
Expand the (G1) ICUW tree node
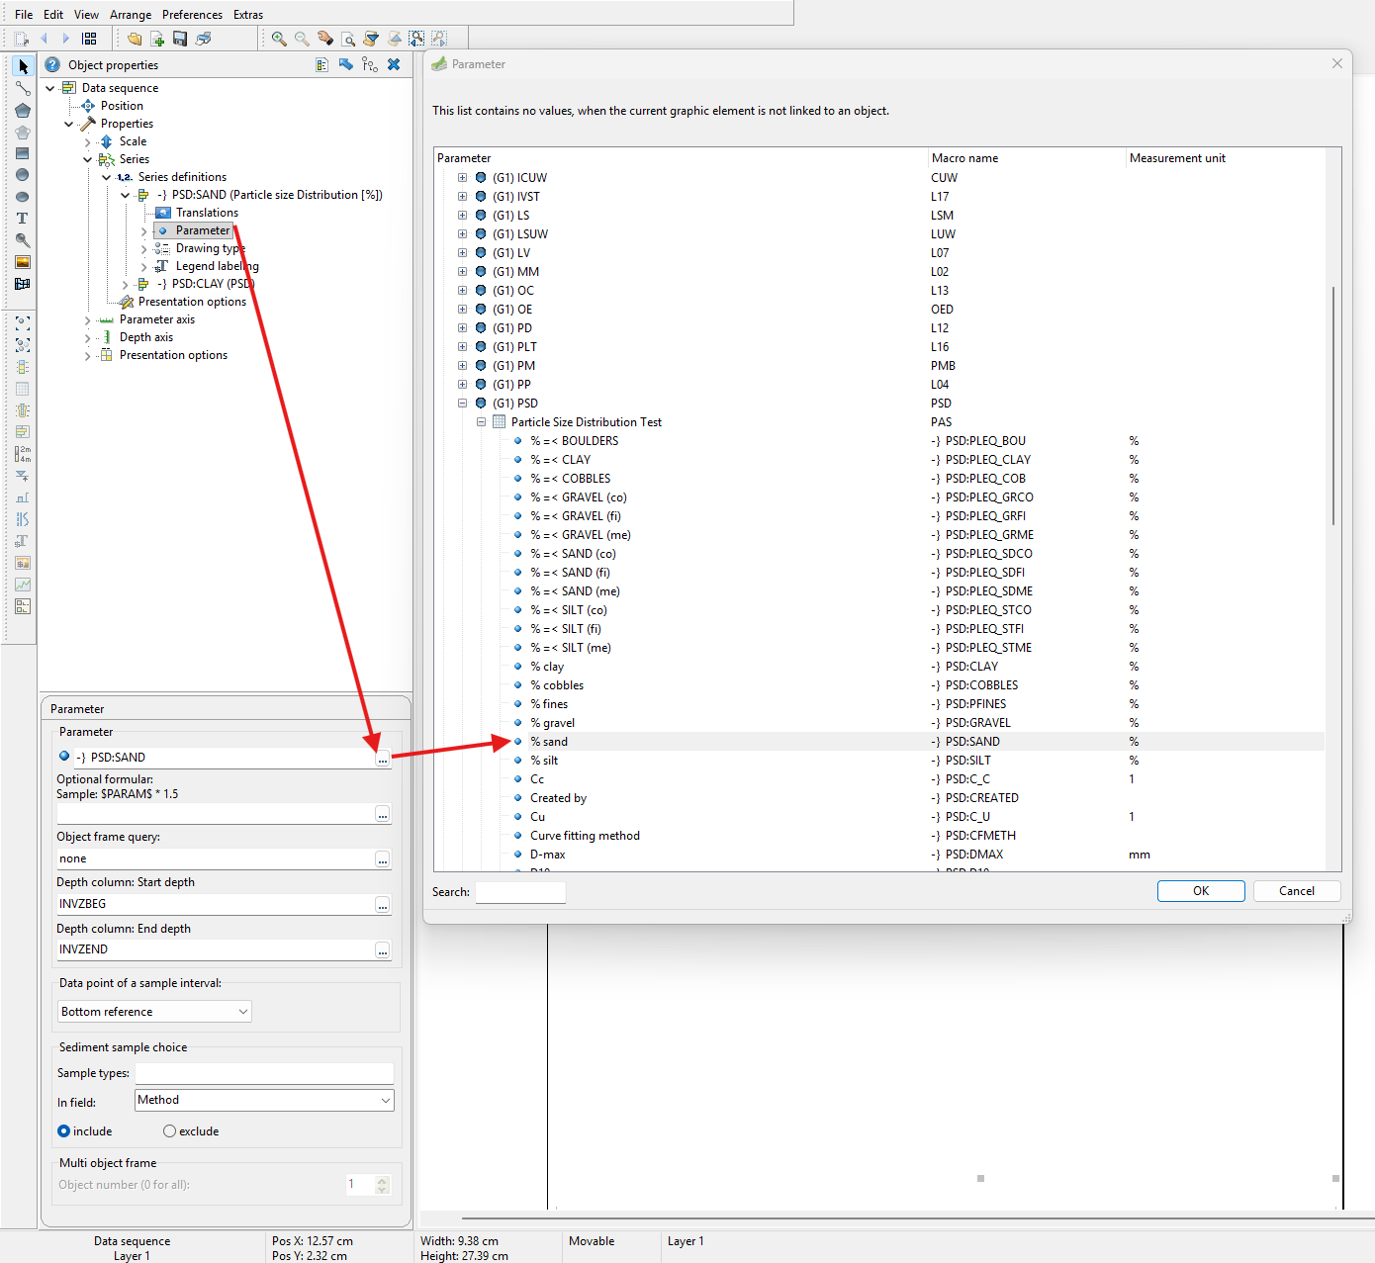[x=462, y=178]
